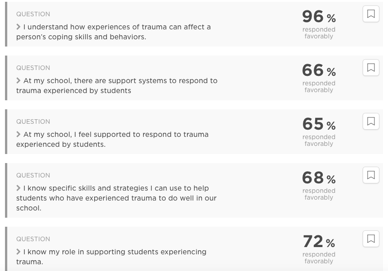Open question about trauma affecting coping skills
The width and height of the screenshot is (388, 271).
coord(114,32)
